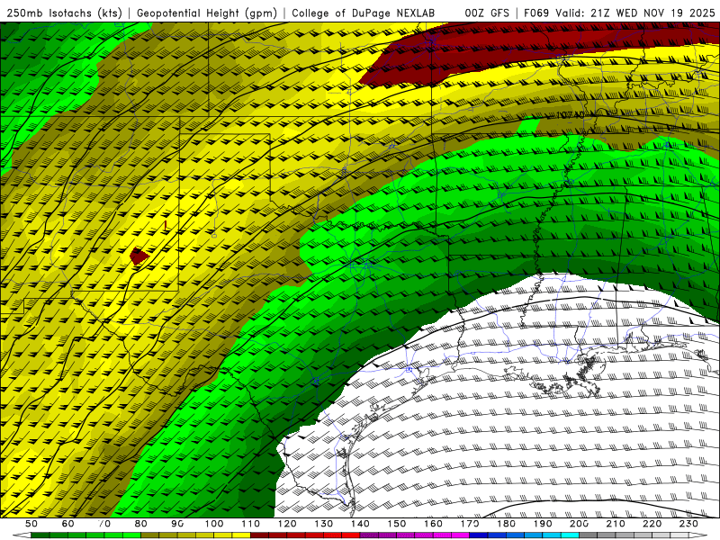Screen dimensions: 720x540
Task: Click the red 'L' low marker on the map
Action: coord(166,226)
